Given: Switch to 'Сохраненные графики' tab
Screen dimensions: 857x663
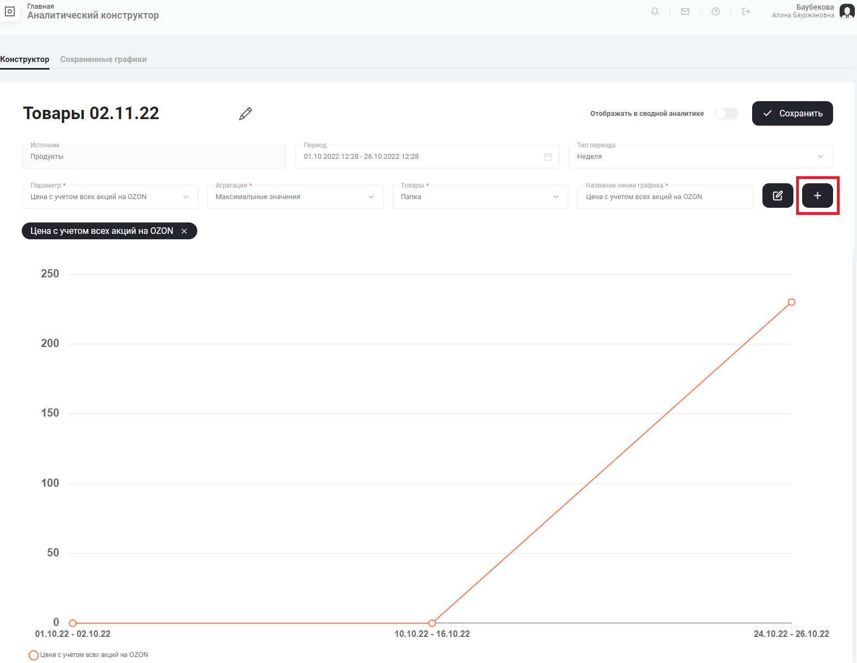Looking at the screenshot, I should click(x=103, y=59).
